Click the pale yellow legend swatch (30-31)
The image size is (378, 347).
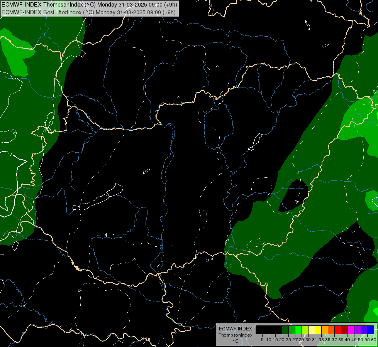coord(312,330)
